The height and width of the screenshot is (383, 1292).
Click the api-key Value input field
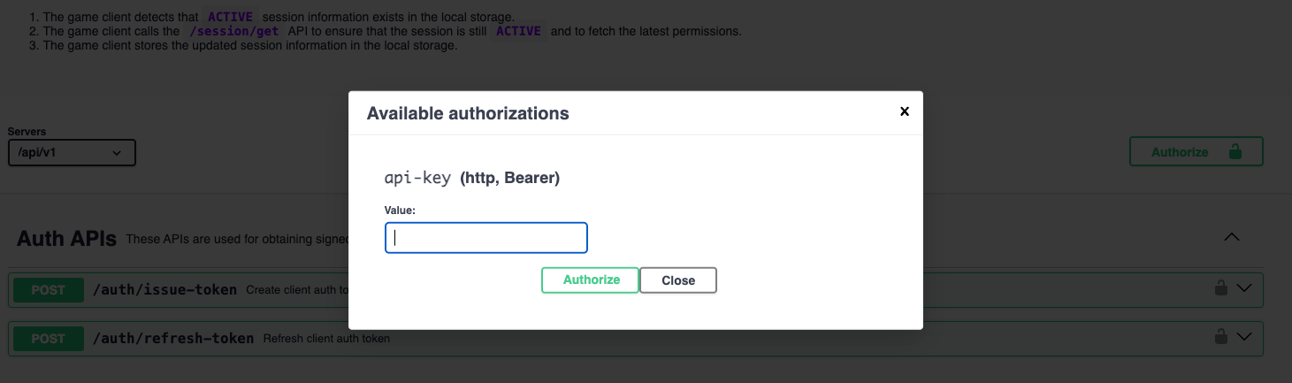[485, 238]
